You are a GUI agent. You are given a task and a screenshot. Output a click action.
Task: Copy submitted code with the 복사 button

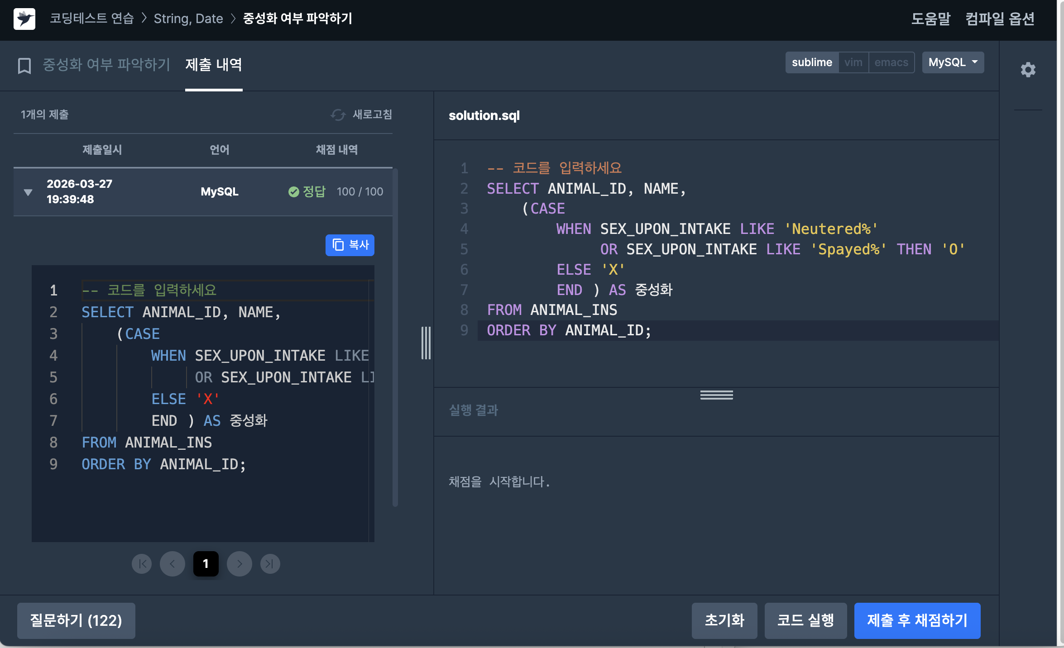click(x=350, y=245)
